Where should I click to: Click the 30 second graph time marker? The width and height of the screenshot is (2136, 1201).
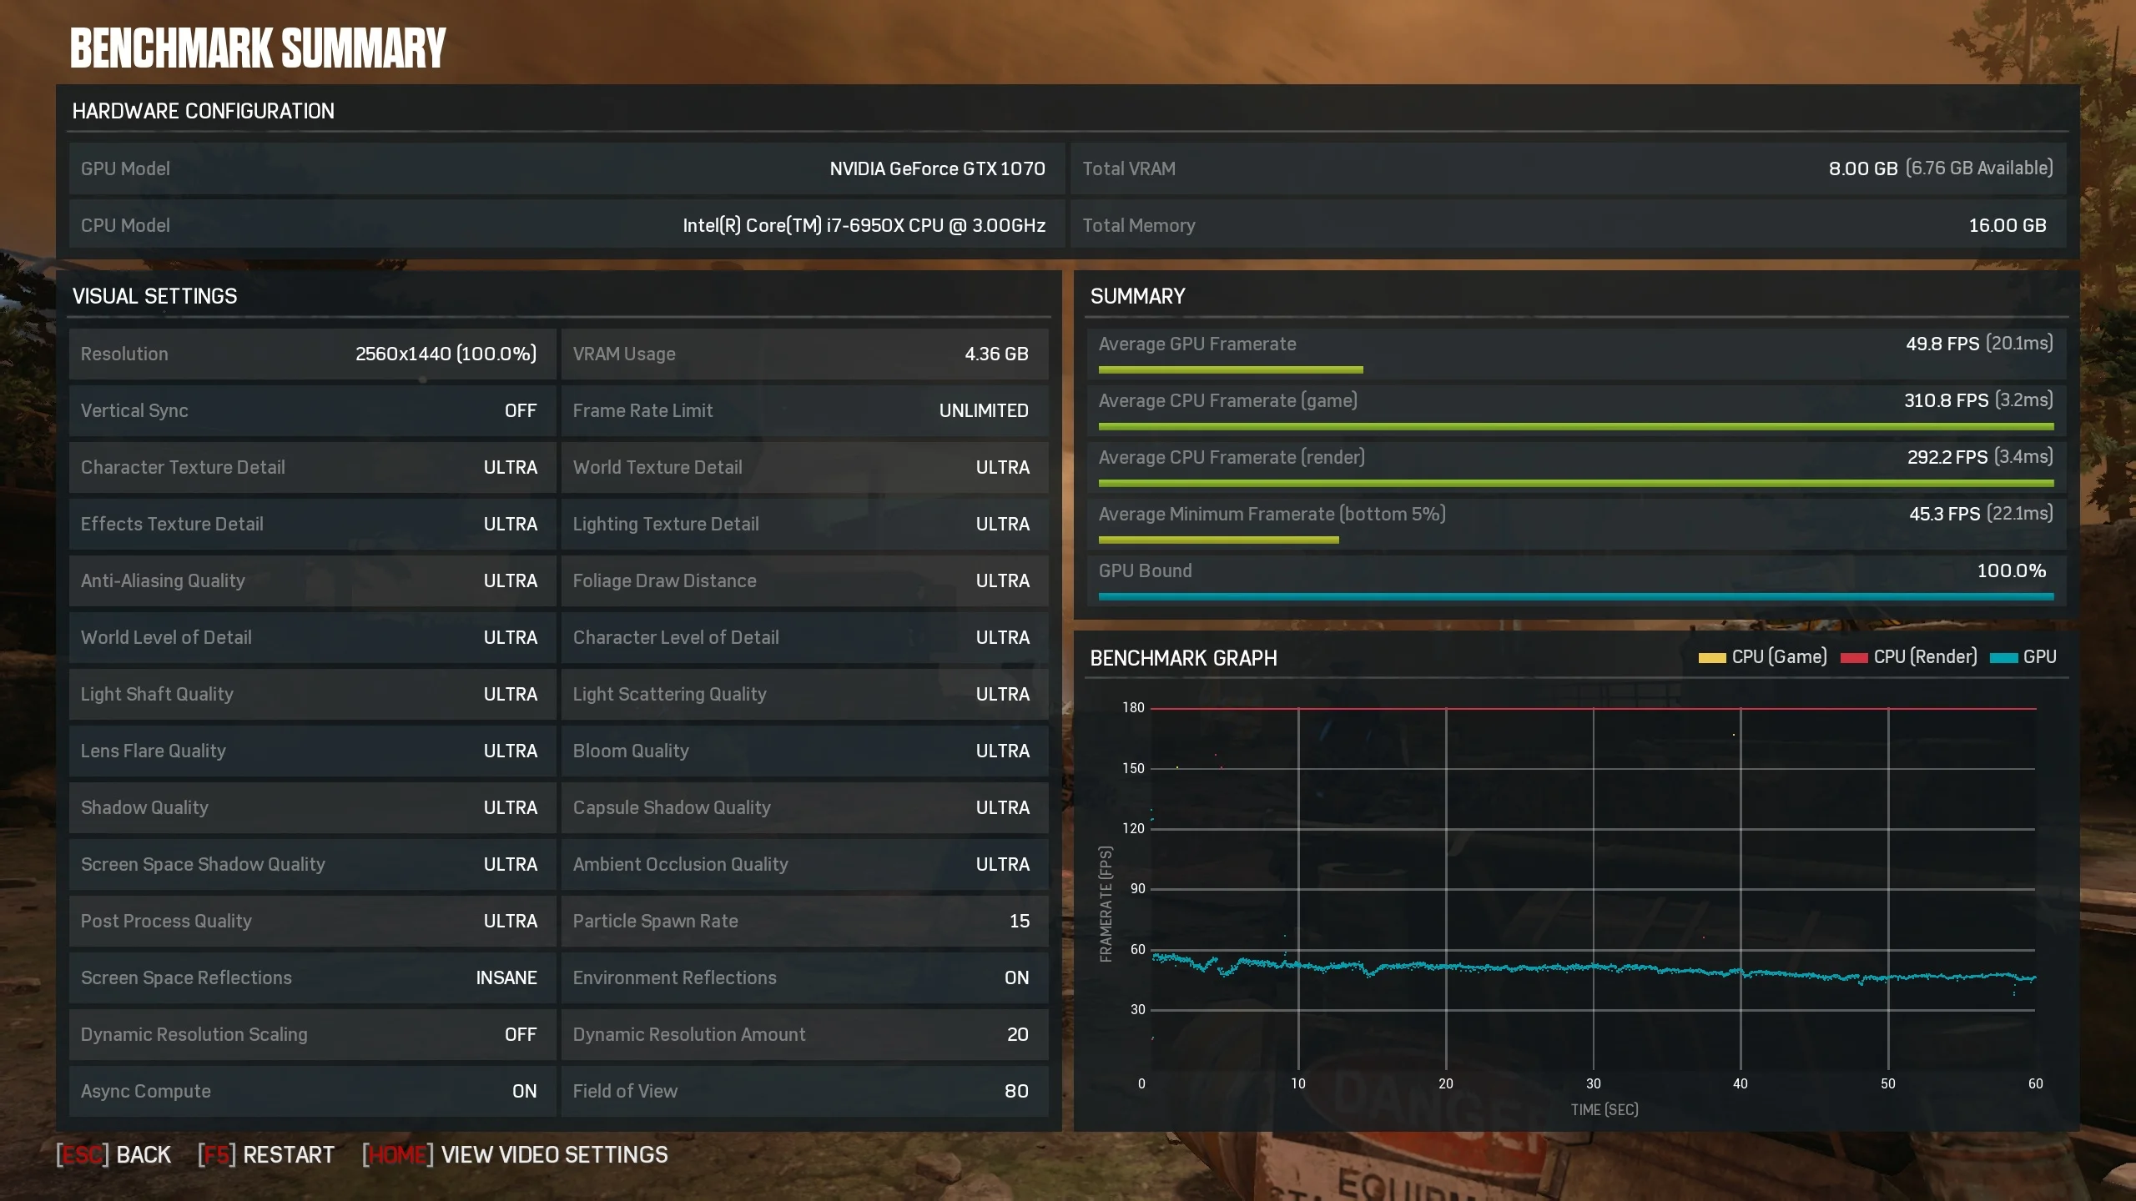click(1593, 1083)
